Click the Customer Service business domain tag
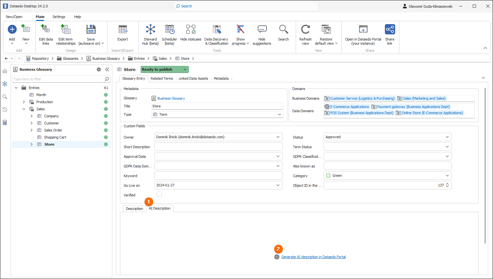The height and width of the screenshot is (279, 493). click(359, 98)
